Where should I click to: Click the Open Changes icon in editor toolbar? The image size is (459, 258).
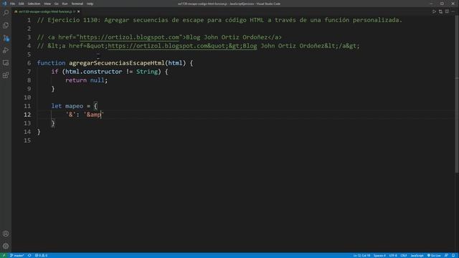pyautogui.click(x=440, y=11)
